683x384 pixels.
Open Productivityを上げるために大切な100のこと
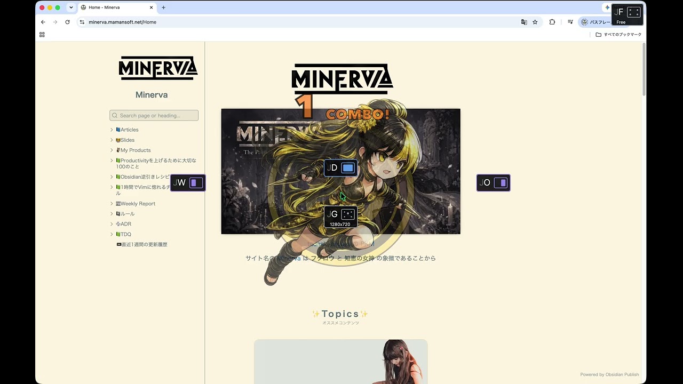pyautogui.click(x=156, y=163)
